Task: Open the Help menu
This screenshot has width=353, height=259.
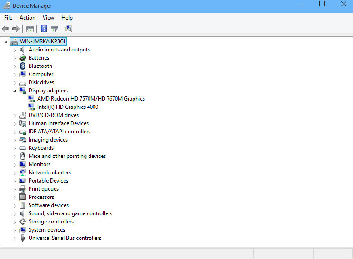Action: pos(67,18)
